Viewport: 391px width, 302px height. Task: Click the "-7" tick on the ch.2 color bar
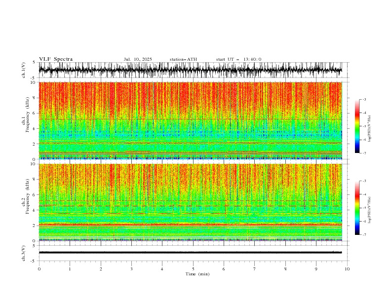pos(364,235)
